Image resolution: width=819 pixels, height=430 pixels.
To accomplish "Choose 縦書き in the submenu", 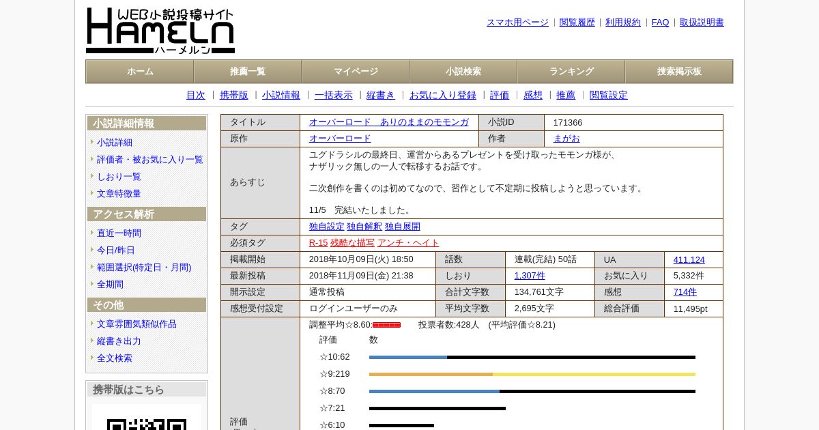I will coord(381,96).
